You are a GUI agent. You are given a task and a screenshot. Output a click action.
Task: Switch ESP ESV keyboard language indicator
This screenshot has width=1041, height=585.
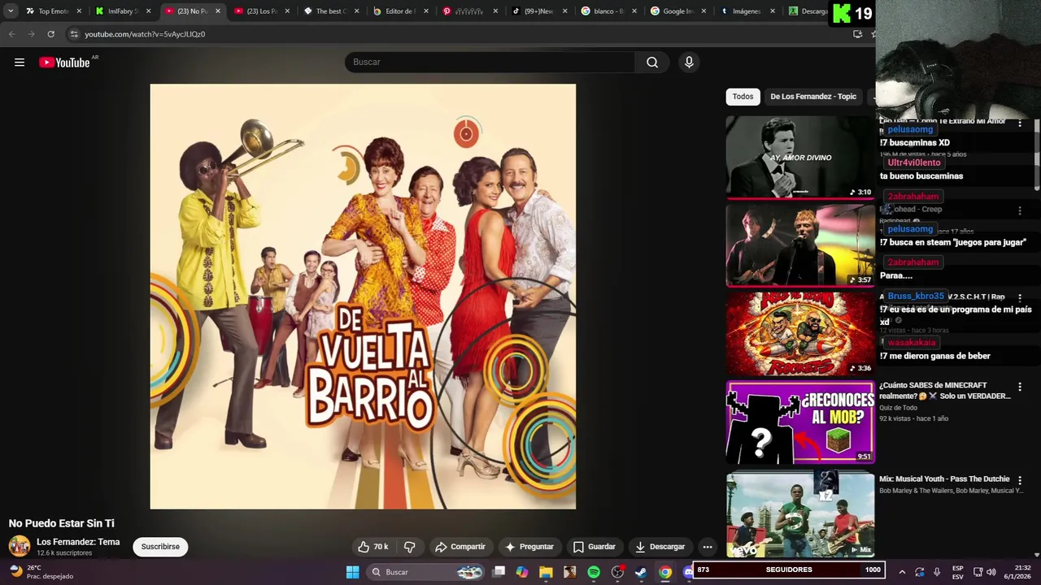[x=958, y=572]
